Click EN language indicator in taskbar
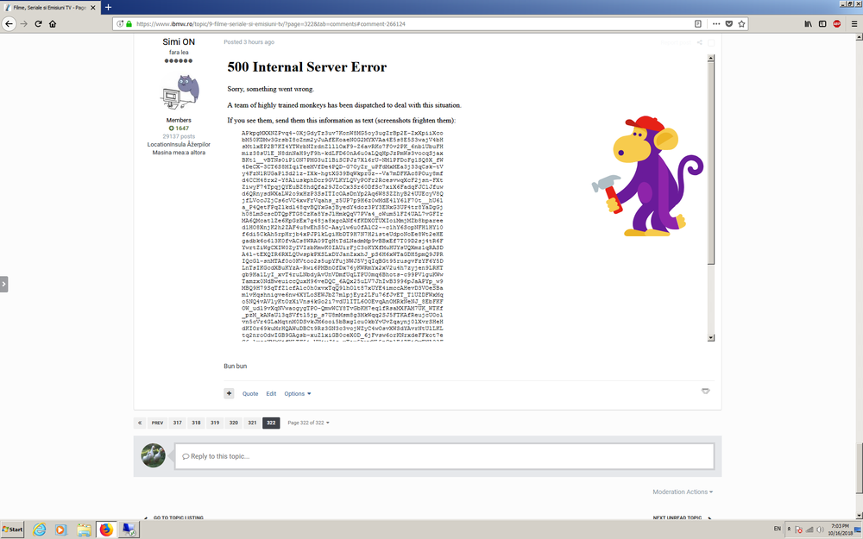 778,529
